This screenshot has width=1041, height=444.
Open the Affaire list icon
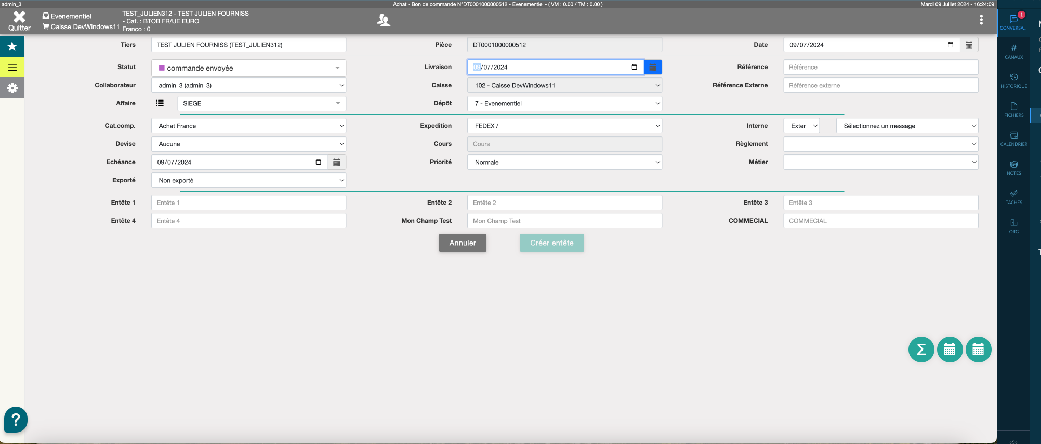[160, 103]
